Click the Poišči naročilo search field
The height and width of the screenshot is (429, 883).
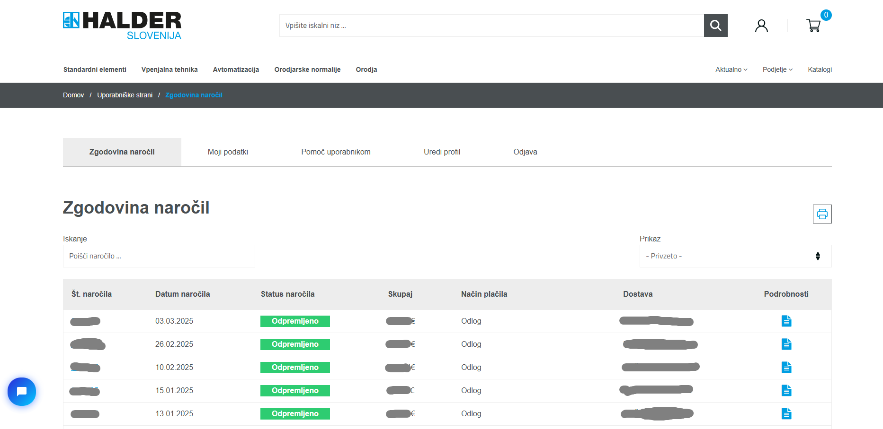point(159,256)
